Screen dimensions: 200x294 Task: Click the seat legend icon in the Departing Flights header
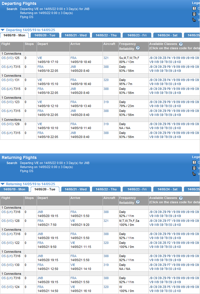point(194,20)
